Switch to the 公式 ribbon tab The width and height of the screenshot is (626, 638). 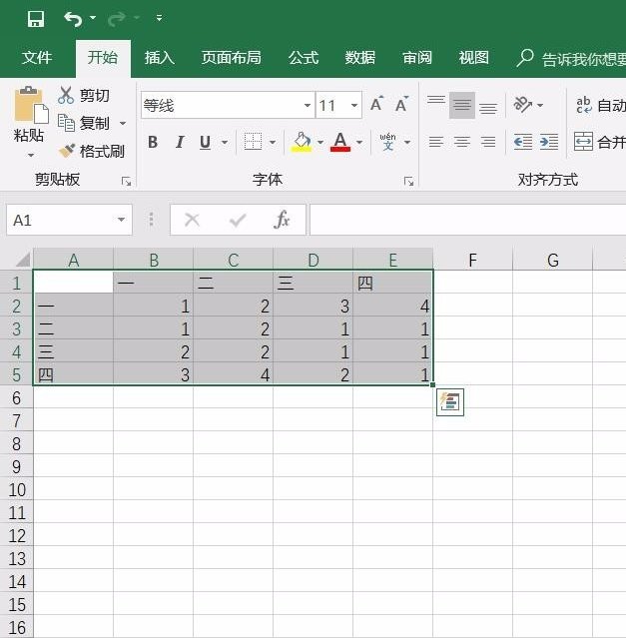pyautogui.click(x=304, y=58)
